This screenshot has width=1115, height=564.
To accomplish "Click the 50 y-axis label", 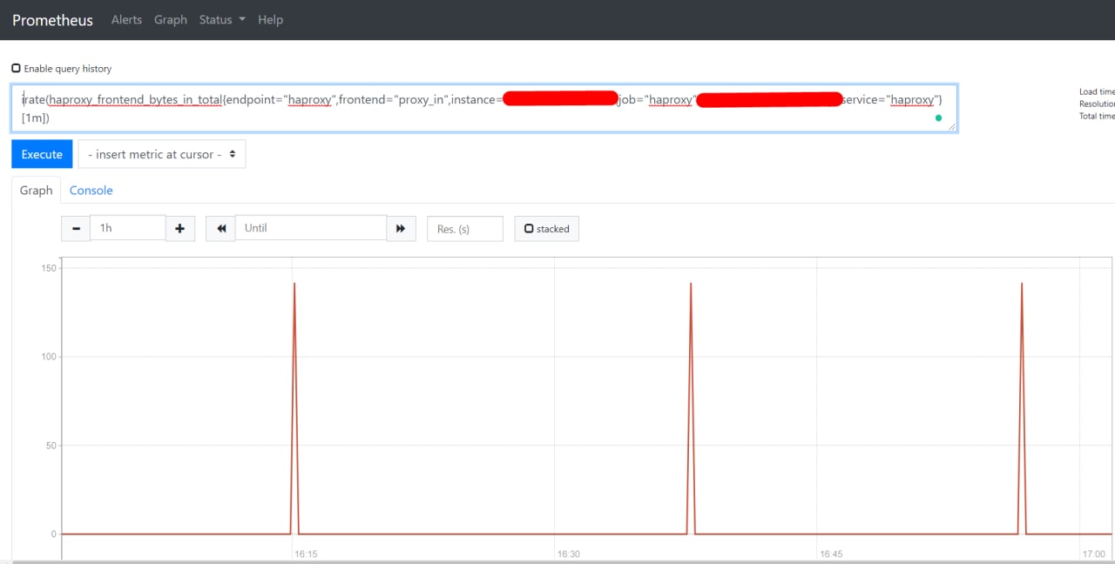I will coord(51,446).
